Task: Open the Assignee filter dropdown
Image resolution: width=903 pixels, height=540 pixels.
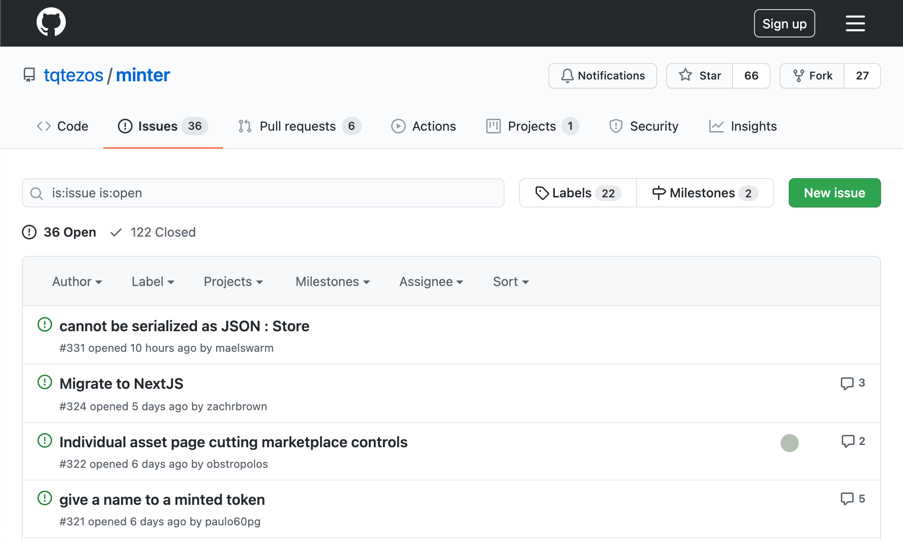Action: [431, 281]
